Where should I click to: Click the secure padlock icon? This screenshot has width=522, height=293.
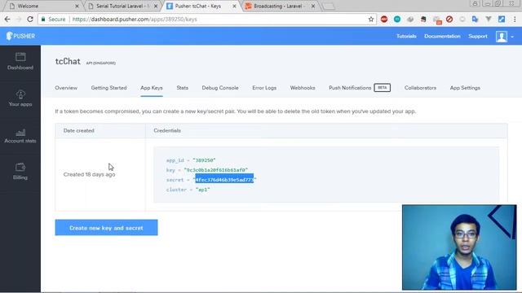tap(43, 20)
